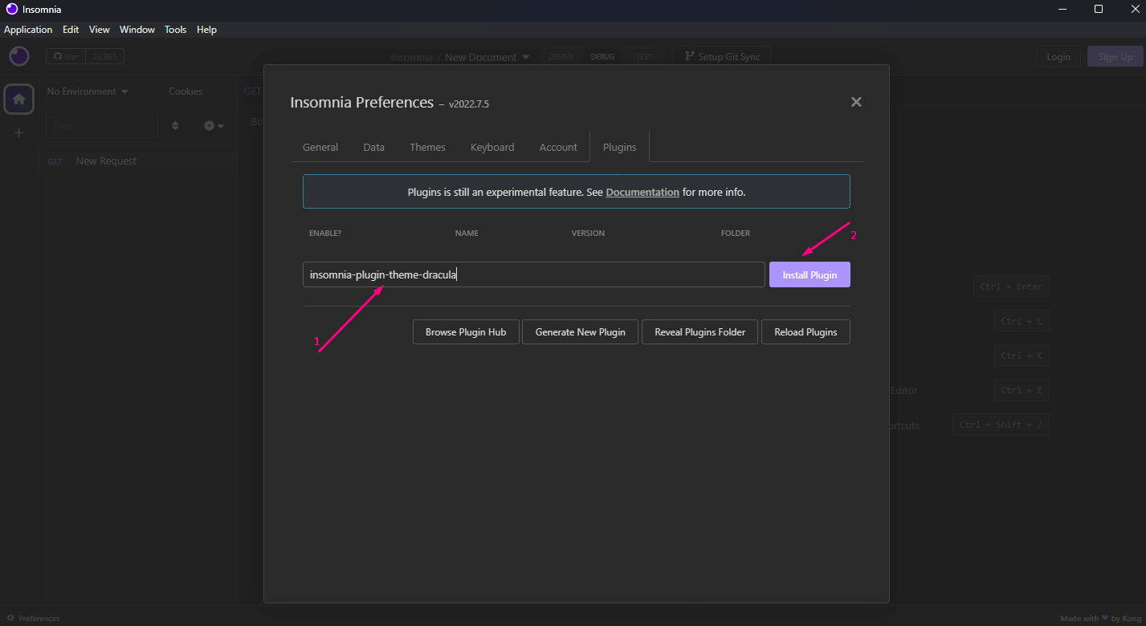Screen dimensions: 1146x626
Task: Select the GET New Request row
Action: point(139,161)
